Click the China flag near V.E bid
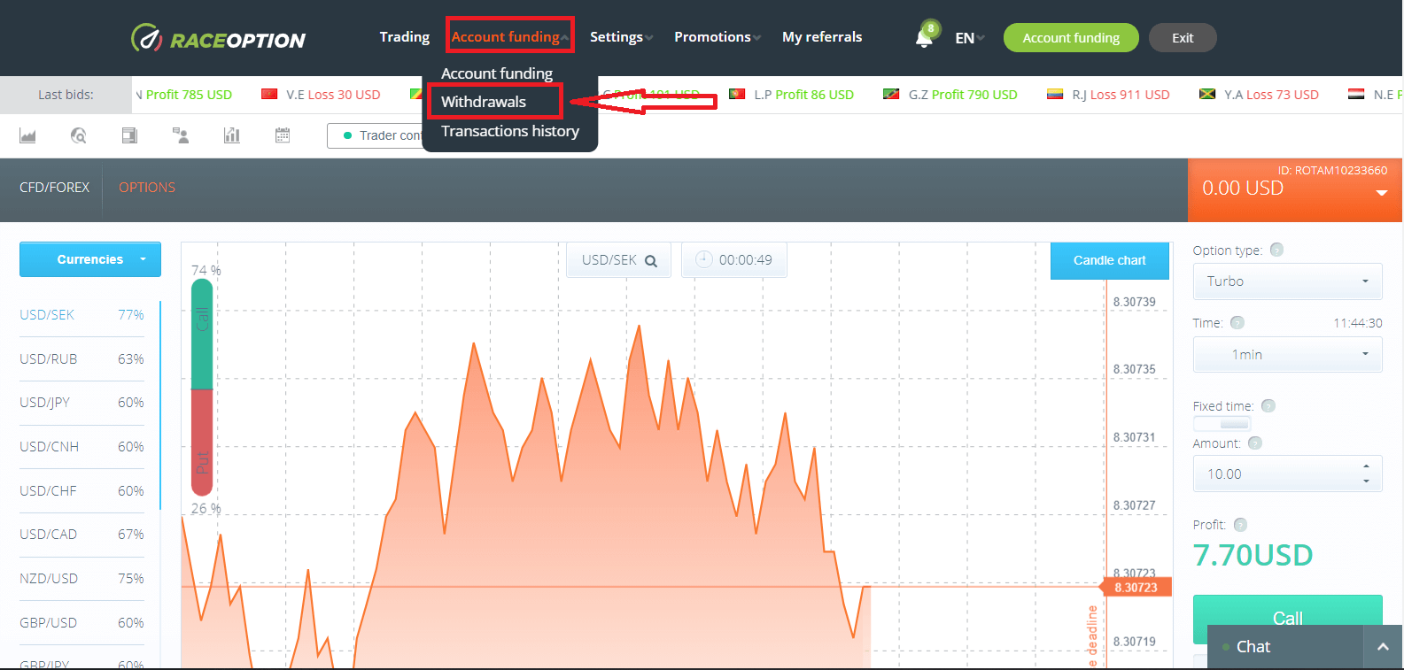Screen dimensions: 1404x670 pos(269,94)
